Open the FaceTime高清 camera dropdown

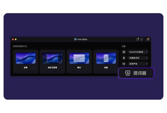[x=138, y=52]
